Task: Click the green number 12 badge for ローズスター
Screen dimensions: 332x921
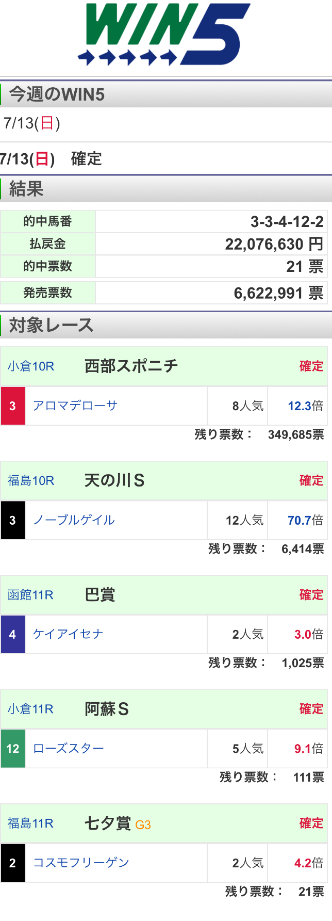Action: (x=13, y=749)
